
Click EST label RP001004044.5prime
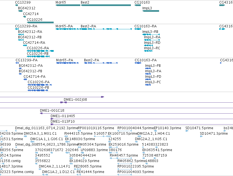(x=136, y=128)
